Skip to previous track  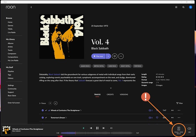91,128
